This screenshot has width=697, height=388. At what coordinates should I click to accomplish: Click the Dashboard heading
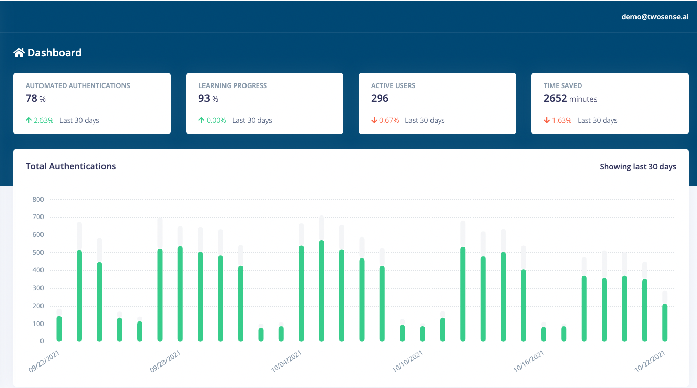click(x=54, y=52)
